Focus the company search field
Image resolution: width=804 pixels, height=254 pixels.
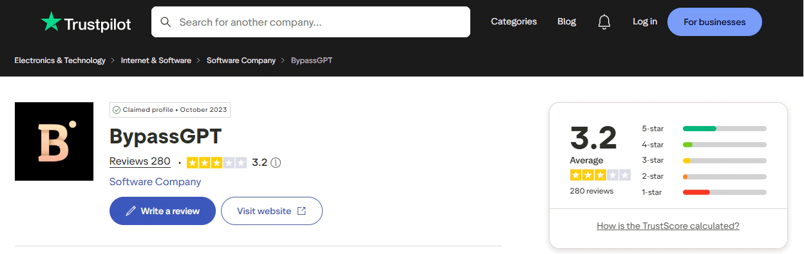point(311,22)
